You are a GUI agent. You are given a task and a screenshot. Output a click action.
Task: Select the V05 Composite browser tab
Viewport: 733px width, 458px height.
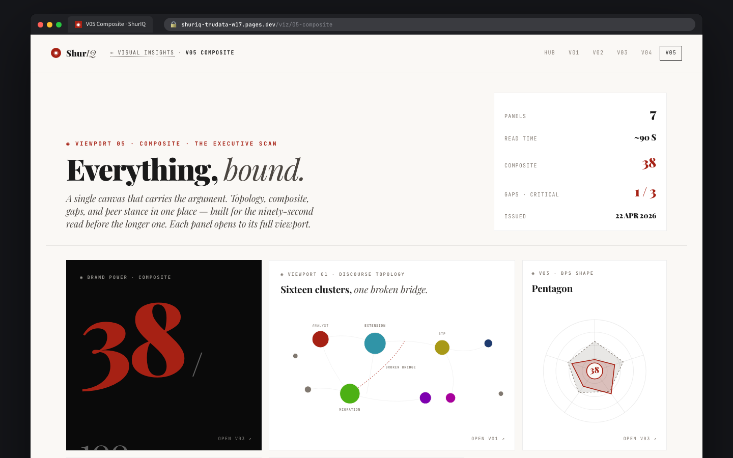[x=110, y=24]
